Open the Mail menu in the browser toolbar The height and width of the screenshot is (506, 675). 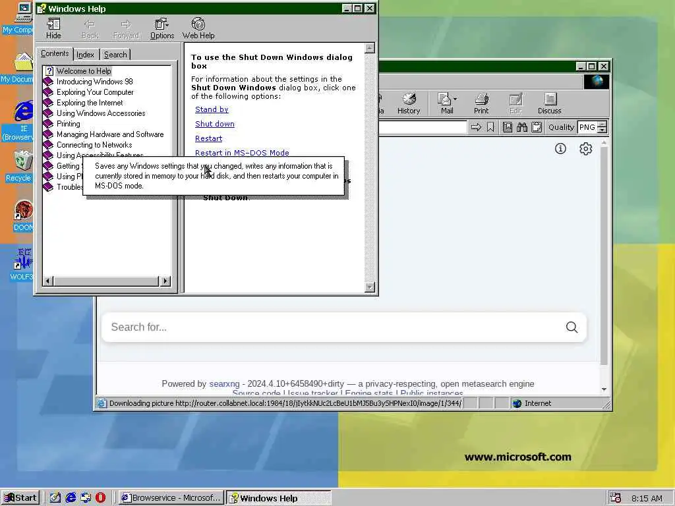click(x=447, y=103)
